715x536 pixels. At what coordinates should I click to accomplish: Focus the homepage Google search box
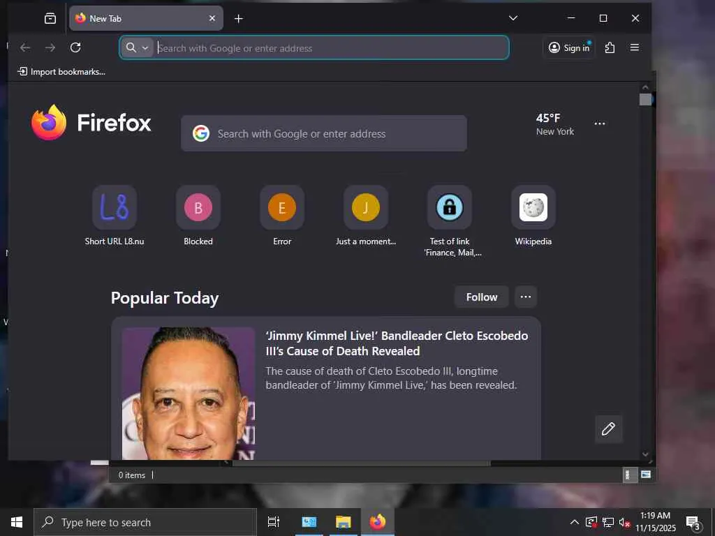pos(324,133)
